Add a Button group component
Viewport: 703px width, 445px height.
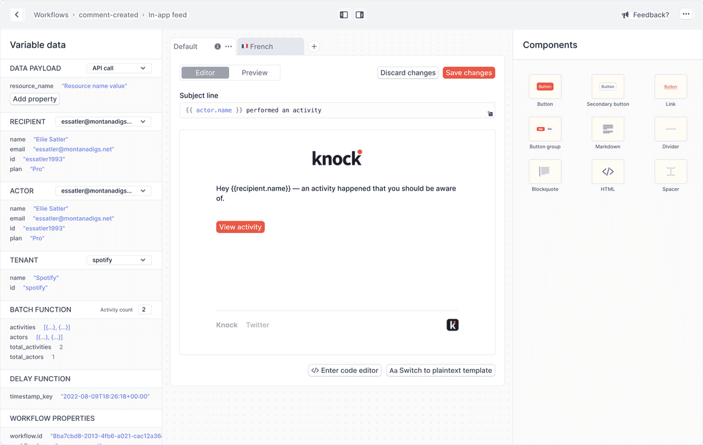545,129
